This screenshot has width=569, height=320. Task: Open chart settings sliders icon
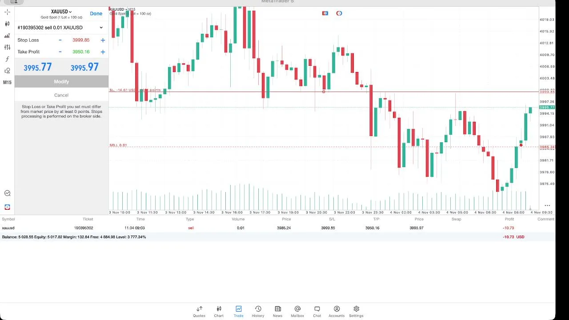[x=7, y=47]
